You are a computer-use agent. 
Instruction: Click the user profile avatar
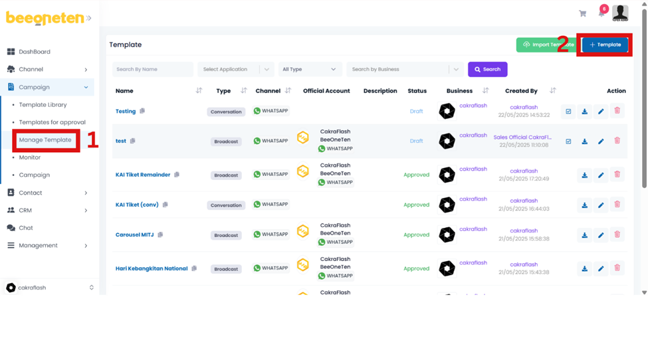tap(620, 12)
